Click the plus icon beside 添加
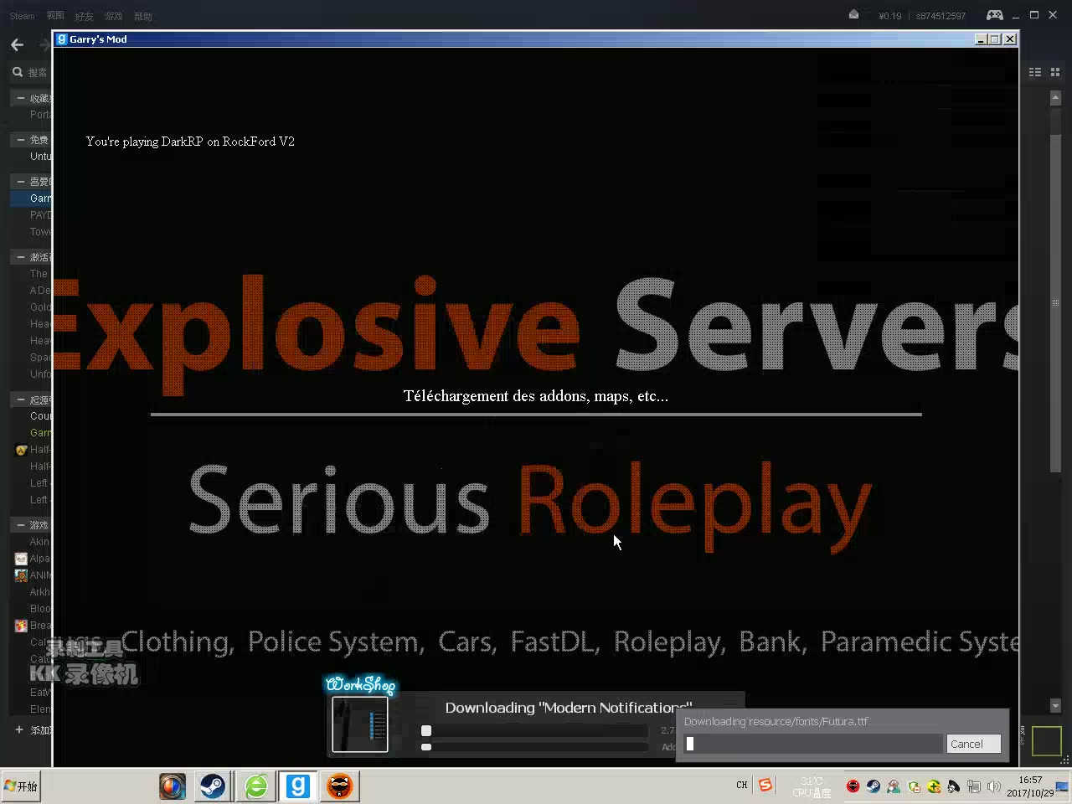The width and height of the screenshot is (1072, 804). pos(18,729)
